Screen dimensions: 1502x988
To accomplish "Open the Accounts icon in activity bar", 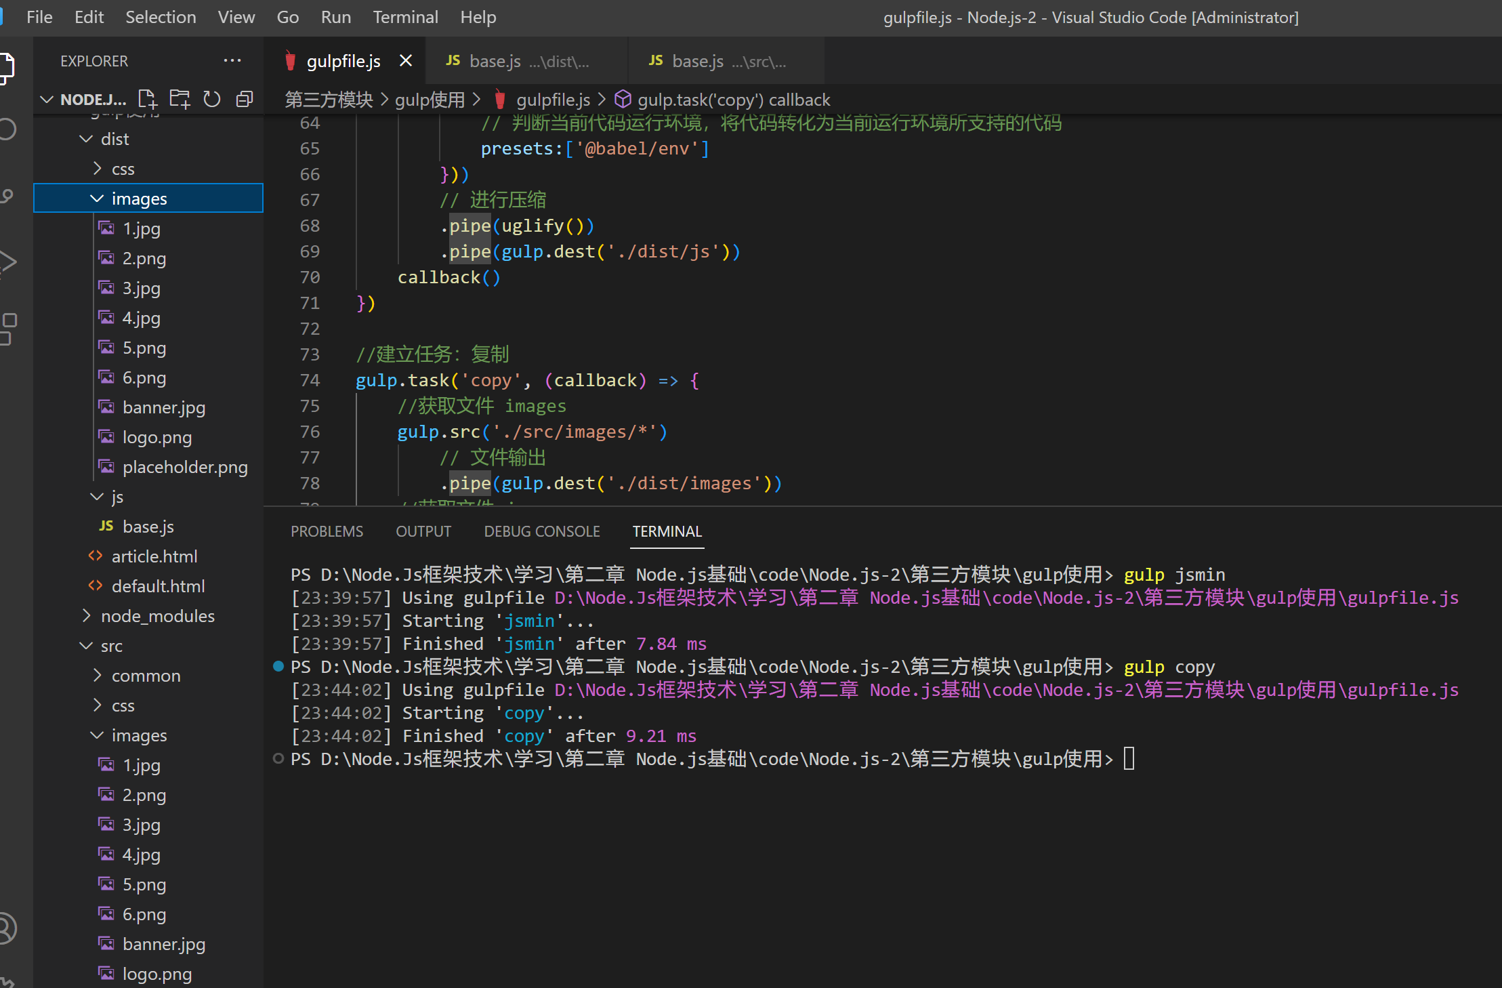I will (5, 928).
